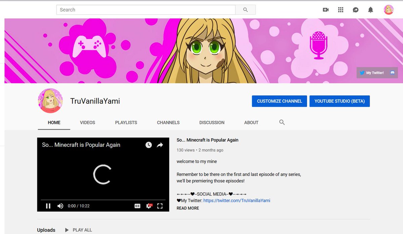403x234 pixels.
Task: Expand description with READ MORE
Action: [188, 208]
